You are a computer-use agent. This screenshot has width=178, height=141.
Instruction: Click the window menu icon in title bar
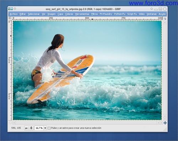(10, 9)
